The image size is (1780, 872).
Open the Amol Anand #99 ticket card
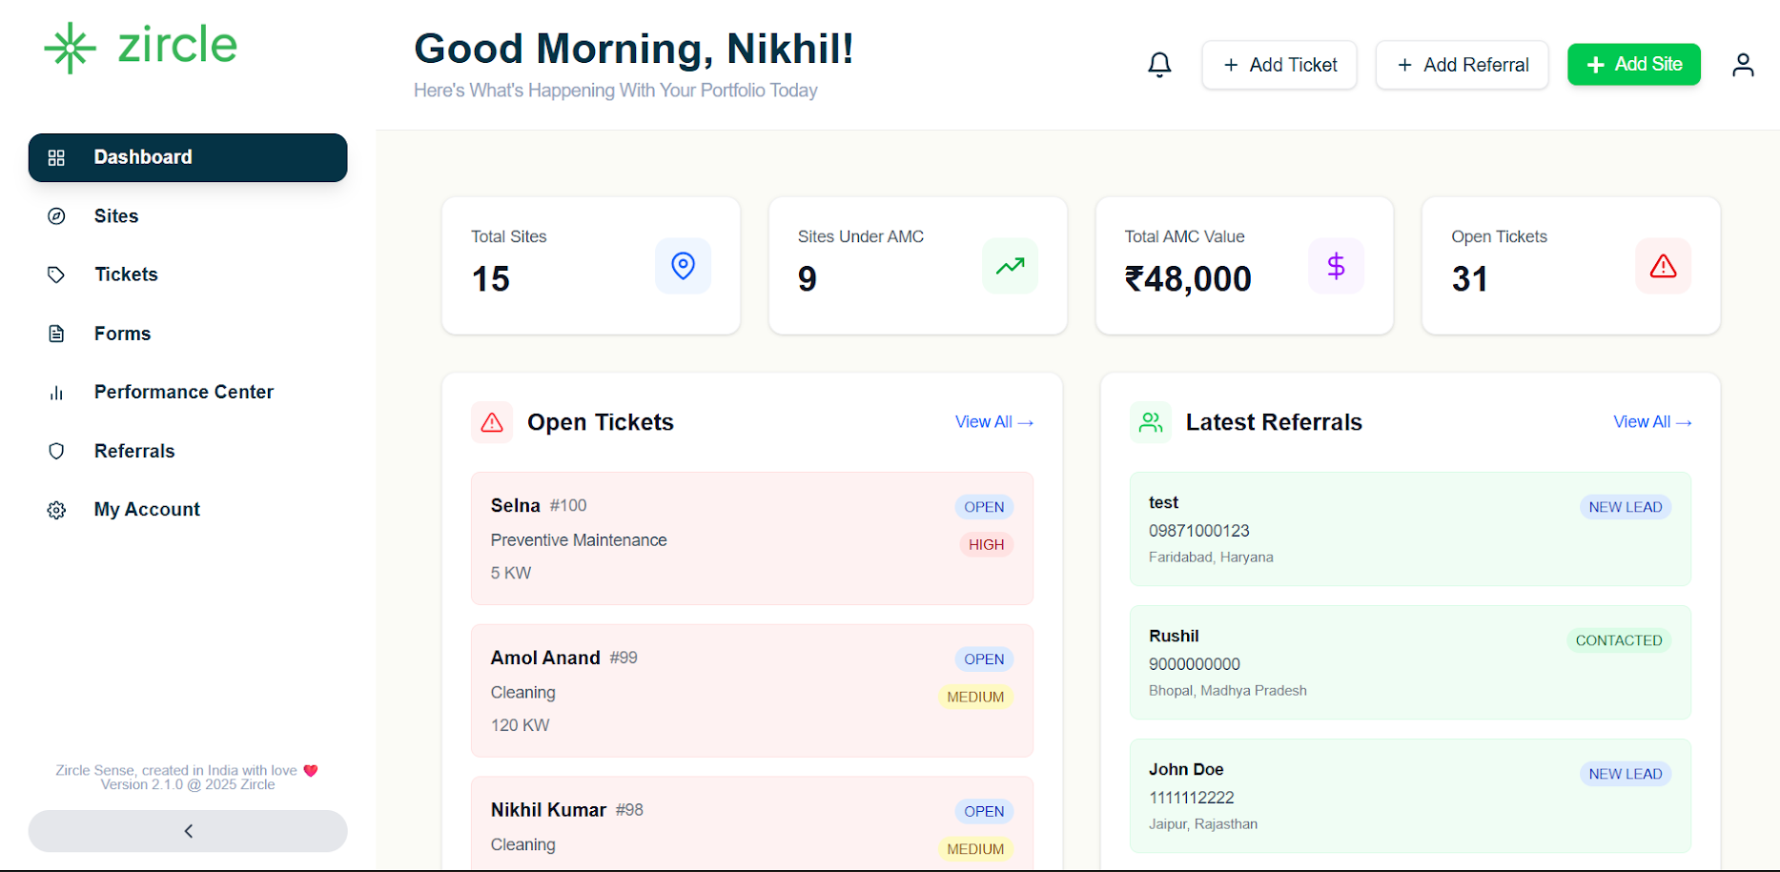point(752,691)
